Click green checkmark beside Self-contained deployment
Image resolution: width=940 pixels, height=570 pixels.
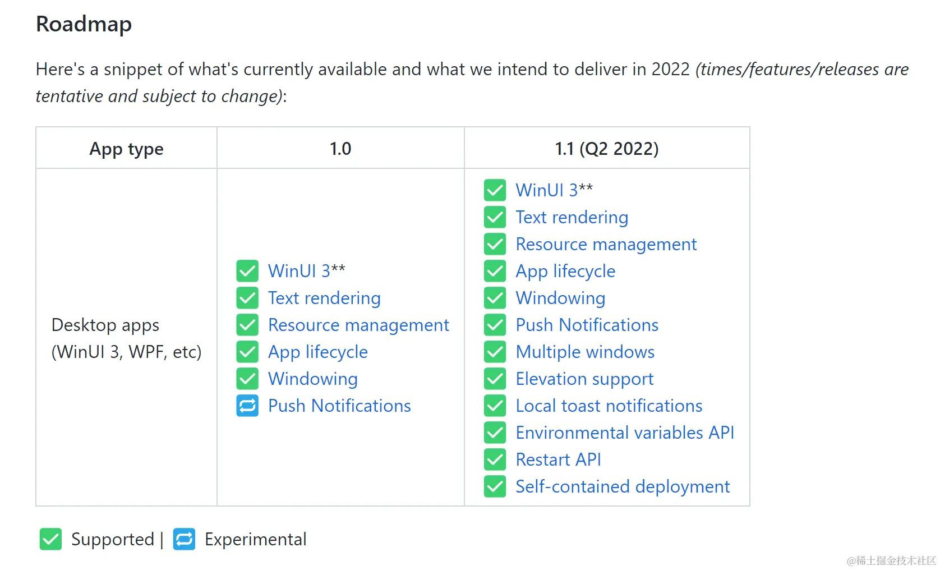point(495,486)
